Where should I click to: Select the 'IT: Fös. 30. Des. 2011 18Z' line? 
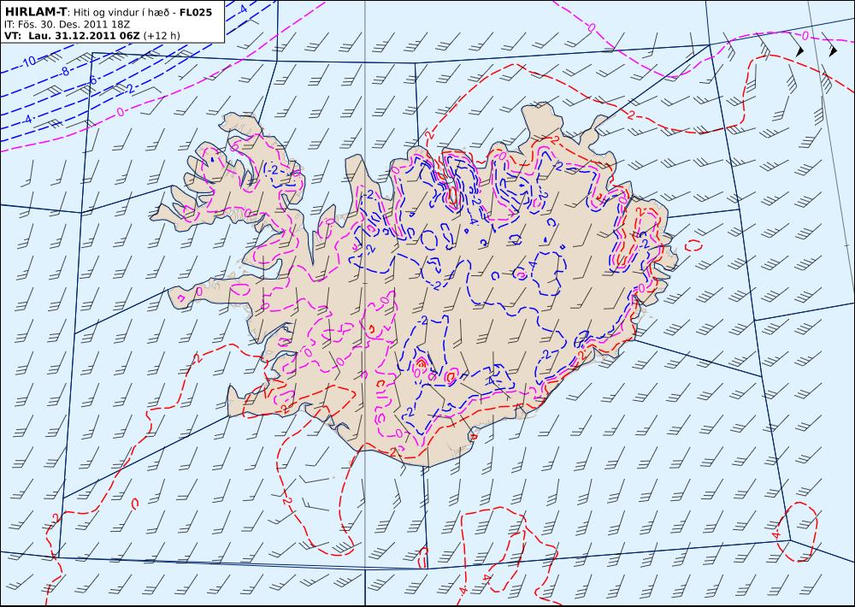(65, 25)
